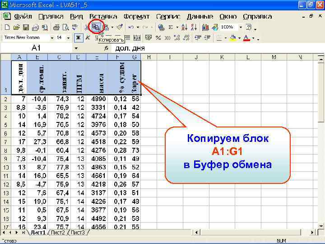The height and width of the screenshot is (244, 325).
Task: Apply the red Font Color A
Action: tap(246, 38)
